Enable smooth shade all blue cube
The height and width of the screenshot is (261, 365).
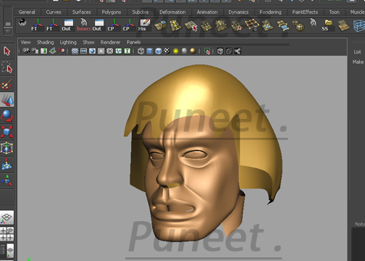coord(150,51)
